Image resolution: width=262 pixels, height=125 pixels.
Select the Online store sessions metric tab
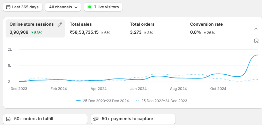[x=36, y=28]
